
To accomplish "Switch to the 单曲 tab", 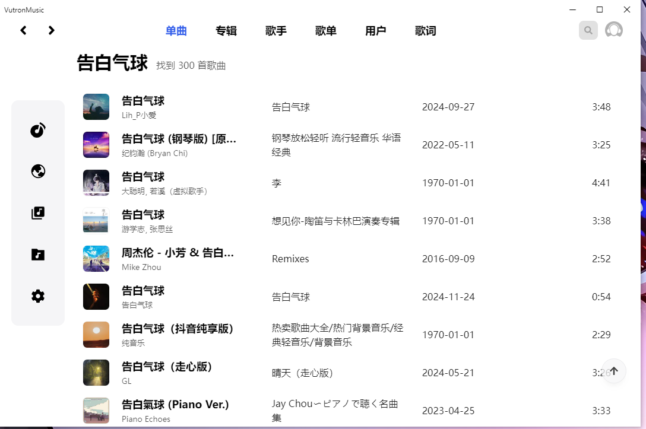I will 176,31.
